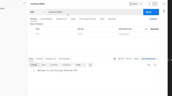Viewport: 172px width, 96px height.
Task: Open the Test Results tab
Action: coord(64,59)
